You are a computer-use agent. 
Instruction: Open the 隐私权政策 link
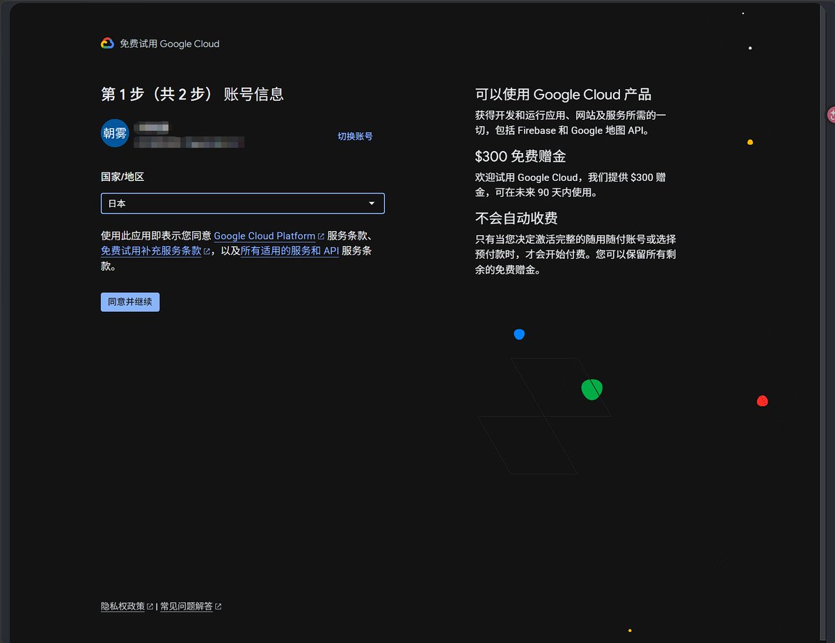(122, 606)
